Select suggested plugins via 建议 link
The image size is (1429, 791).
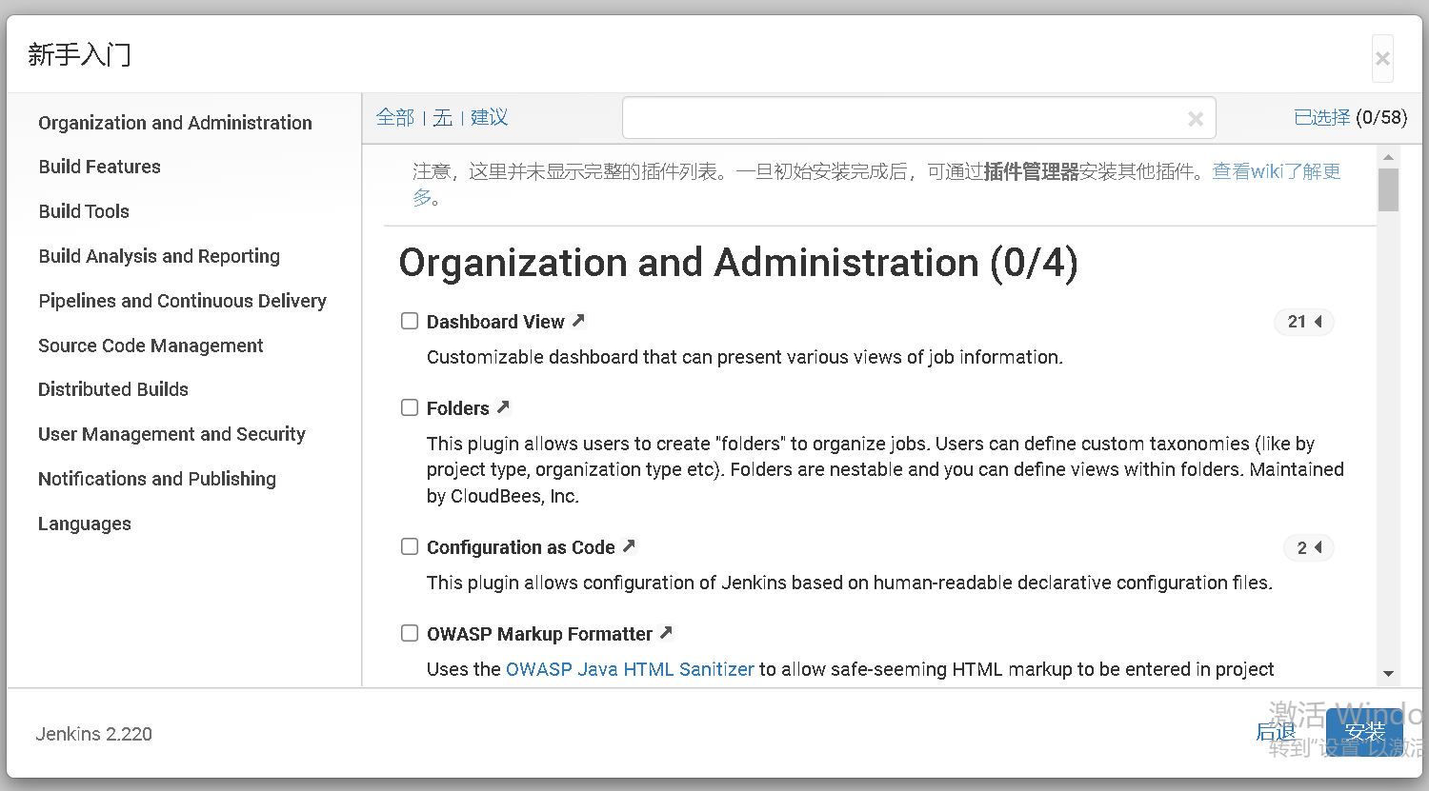tap(489, 117)
